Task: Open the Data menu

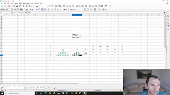Action: 28,3
